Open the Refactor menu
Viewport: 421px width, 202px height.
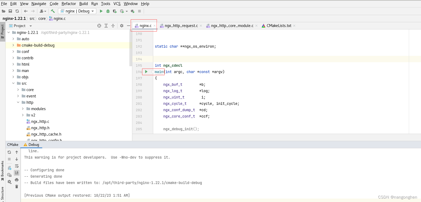click(69, 4)
